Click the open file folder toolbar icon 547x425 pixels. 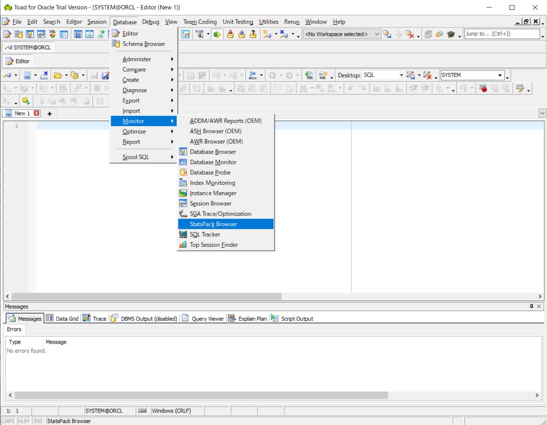[x=57, y=75]
